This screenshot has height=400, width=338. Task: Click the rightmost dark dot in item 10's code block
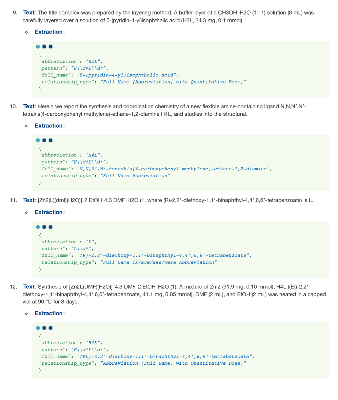pyautogui.click(x=51, y=140)
